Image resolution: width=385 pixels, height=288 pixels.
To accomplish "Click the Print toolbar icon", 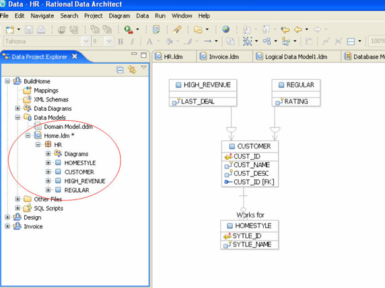I will click(x=41, y=30).
